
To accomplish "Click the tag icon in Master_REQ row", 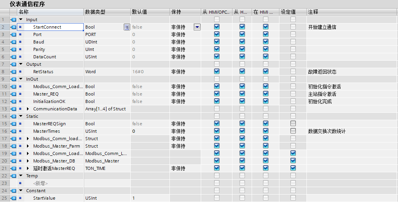I will click(x=13, y=94).
